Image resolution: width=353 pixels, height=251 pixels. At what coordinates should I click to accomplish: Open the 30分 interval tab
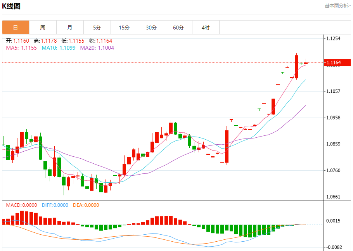[151, 28]
